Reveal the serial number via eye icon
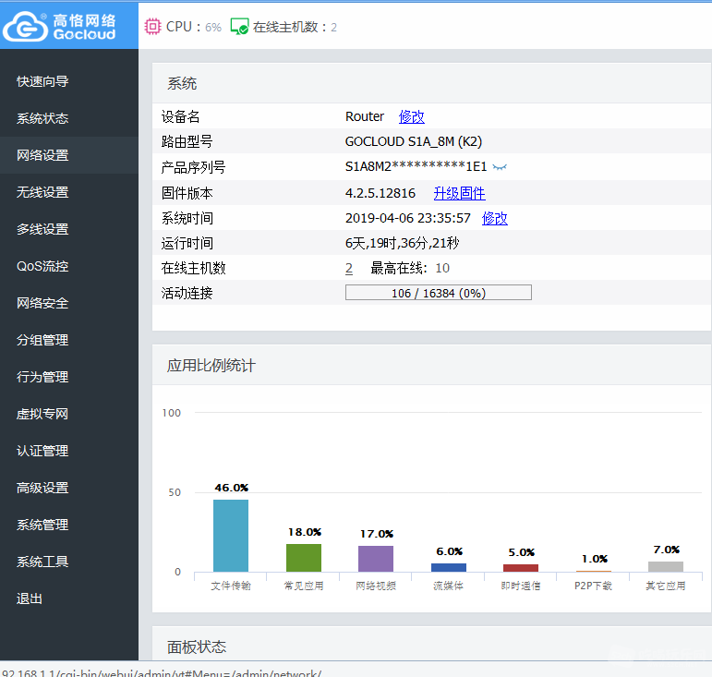The width and height of the screenshot is (712, 677). (500, 167)
